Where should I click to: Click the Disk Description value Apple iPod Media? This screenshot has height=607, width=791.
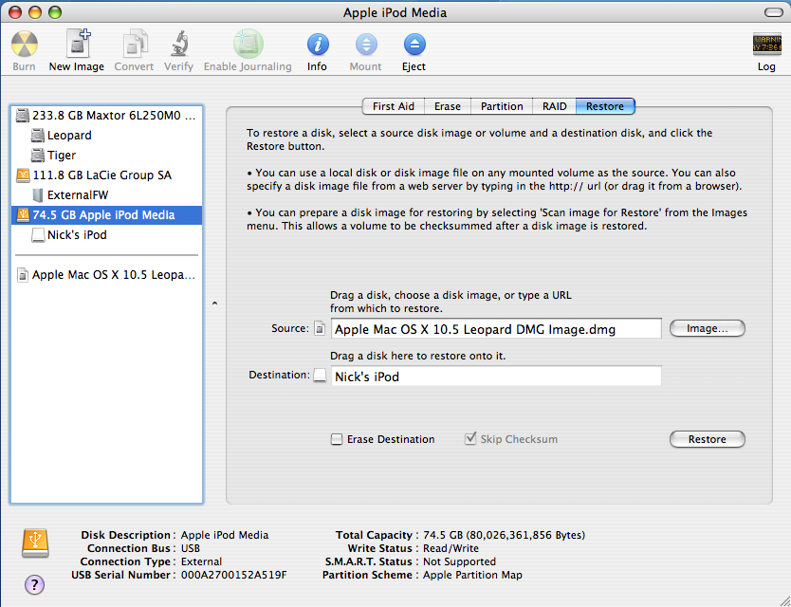225,535
